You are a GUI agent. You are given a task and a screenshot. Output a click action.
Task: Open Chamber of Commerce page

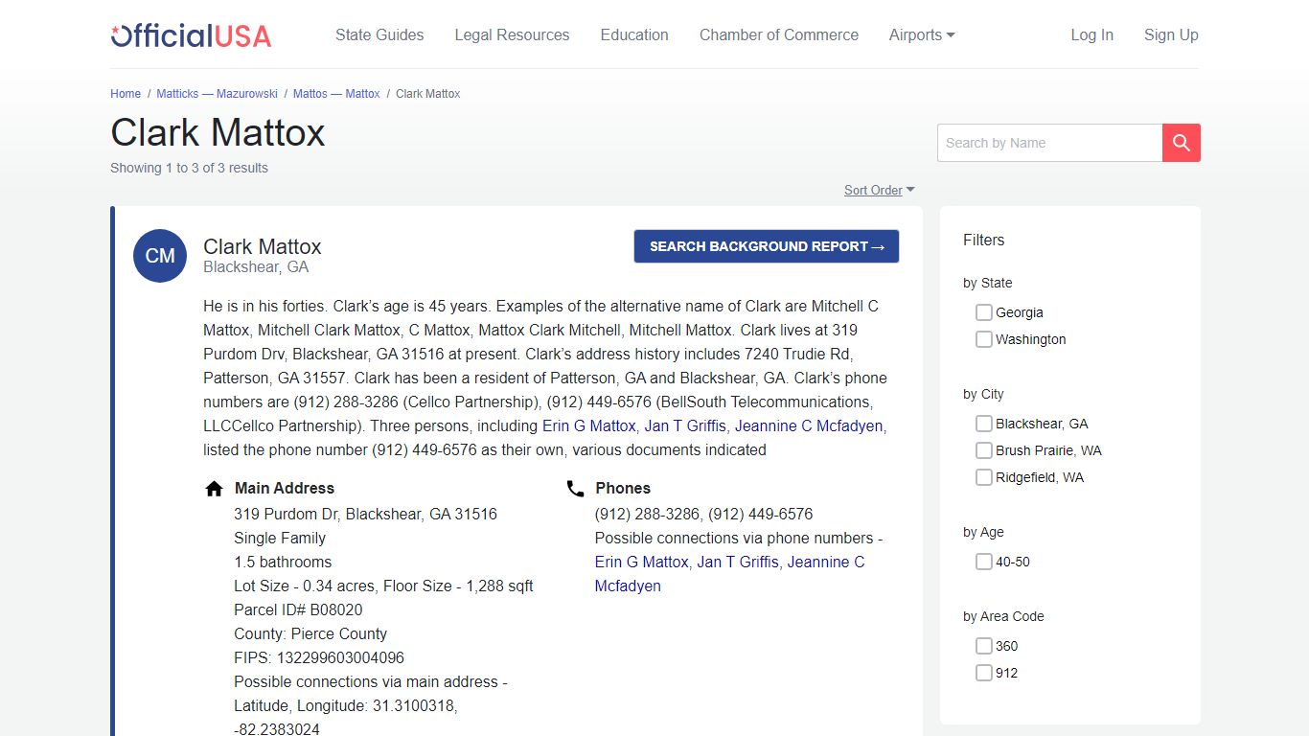[x=779, y=35]
